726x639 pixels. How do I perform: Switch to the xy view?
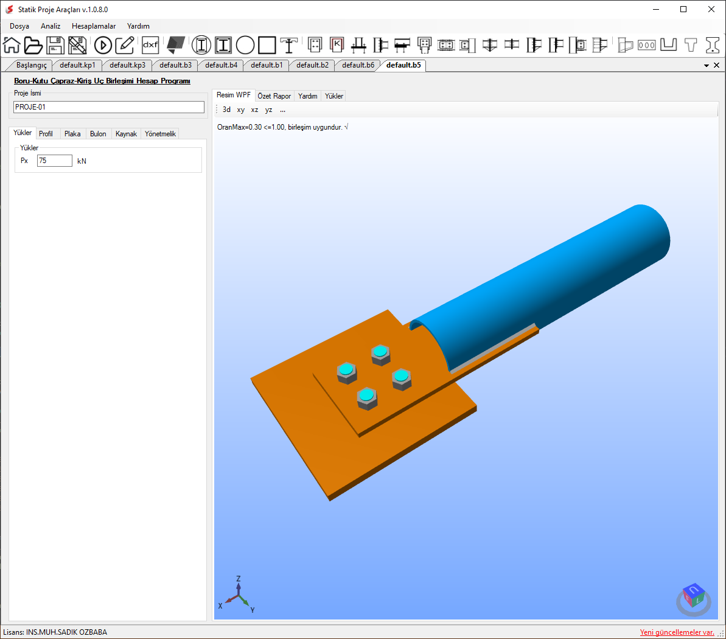click(241, 110)
